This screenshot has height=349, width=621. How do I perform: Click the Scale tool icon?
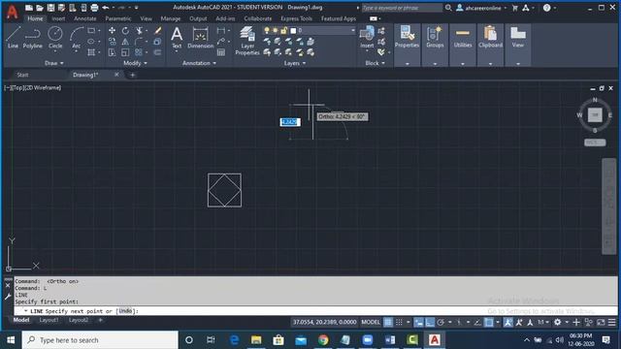click(x=125, y=52)
